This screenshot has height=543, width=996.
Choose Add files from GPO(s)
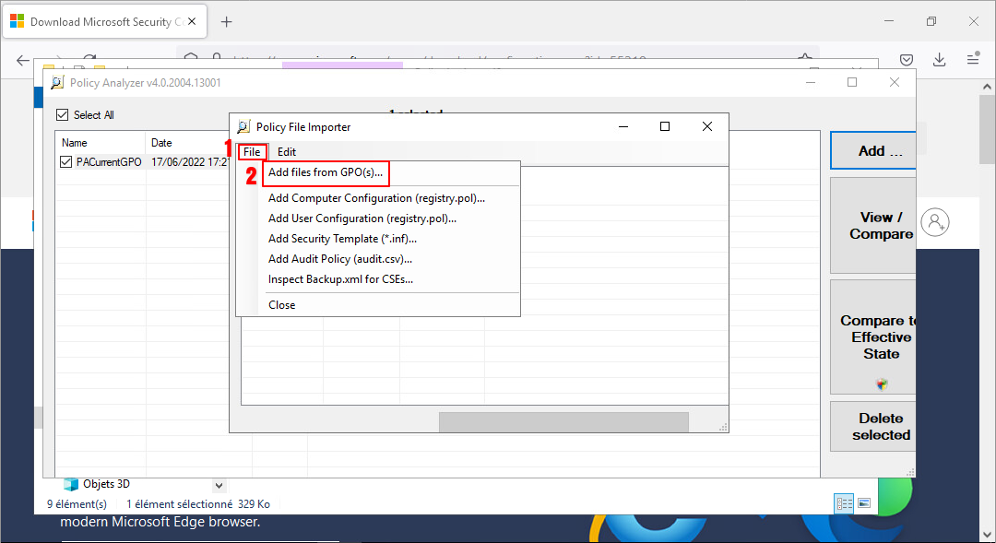325,172
